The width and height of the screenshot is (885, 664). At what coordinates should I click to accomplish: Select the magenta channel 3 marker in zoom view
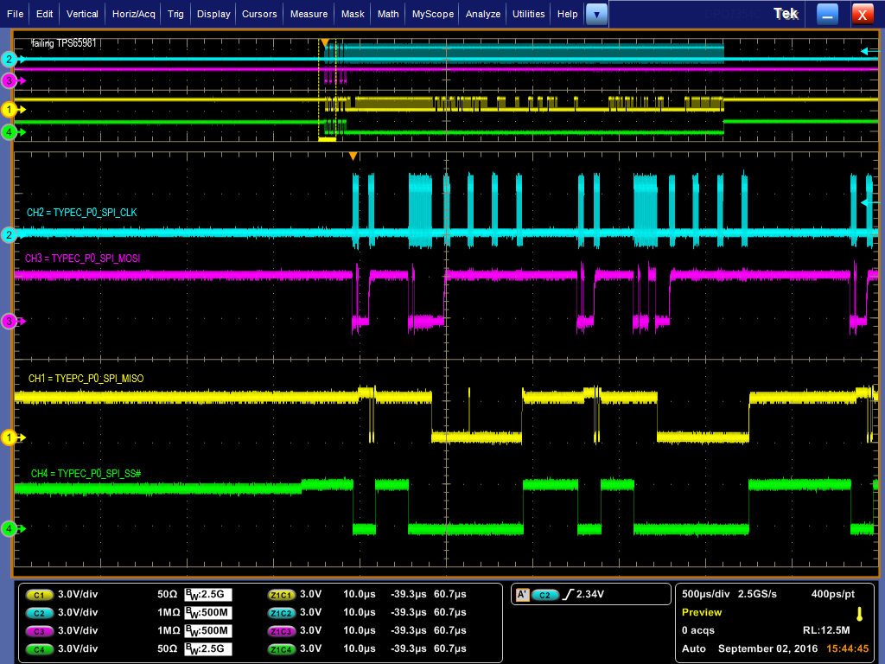10,322
